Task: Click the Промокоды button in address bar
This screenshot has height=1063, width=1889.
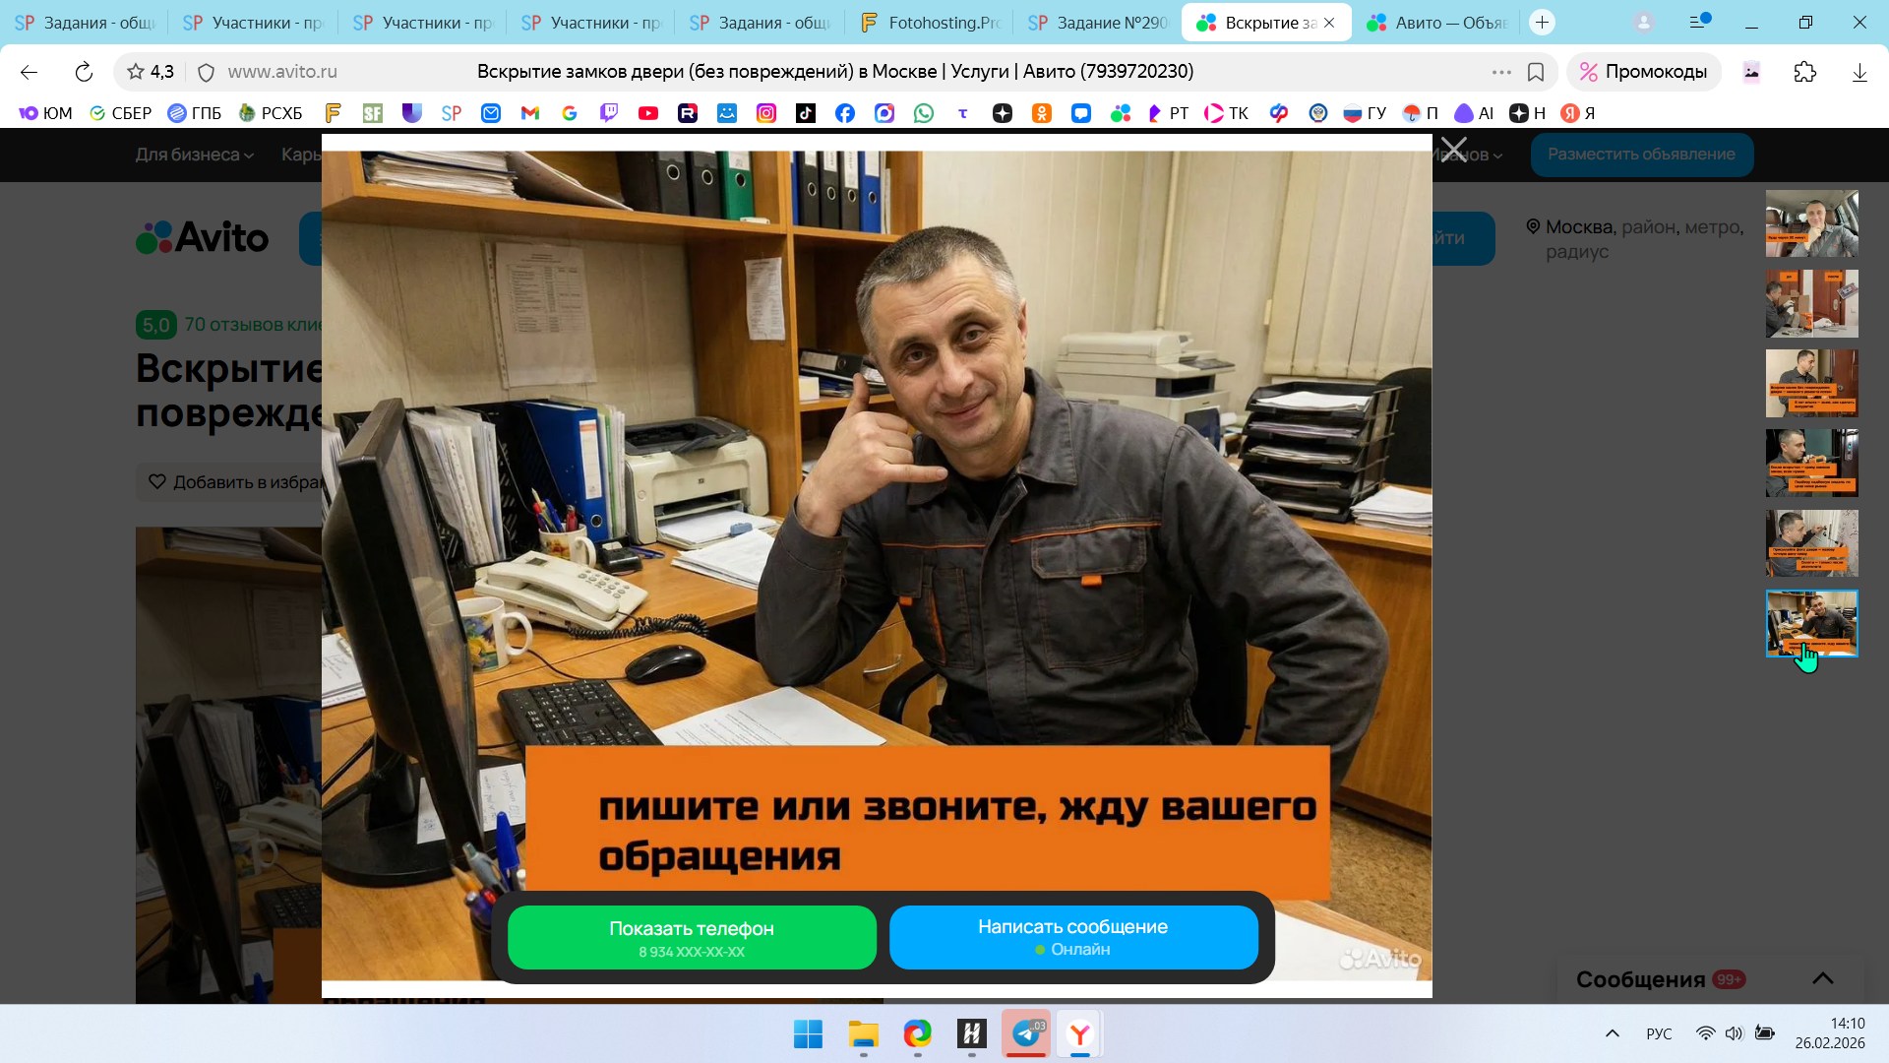Action: (x=1643, y=72)
